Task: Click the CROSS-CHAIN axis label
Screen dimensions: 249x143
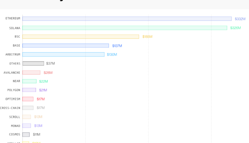Action: 10,108
